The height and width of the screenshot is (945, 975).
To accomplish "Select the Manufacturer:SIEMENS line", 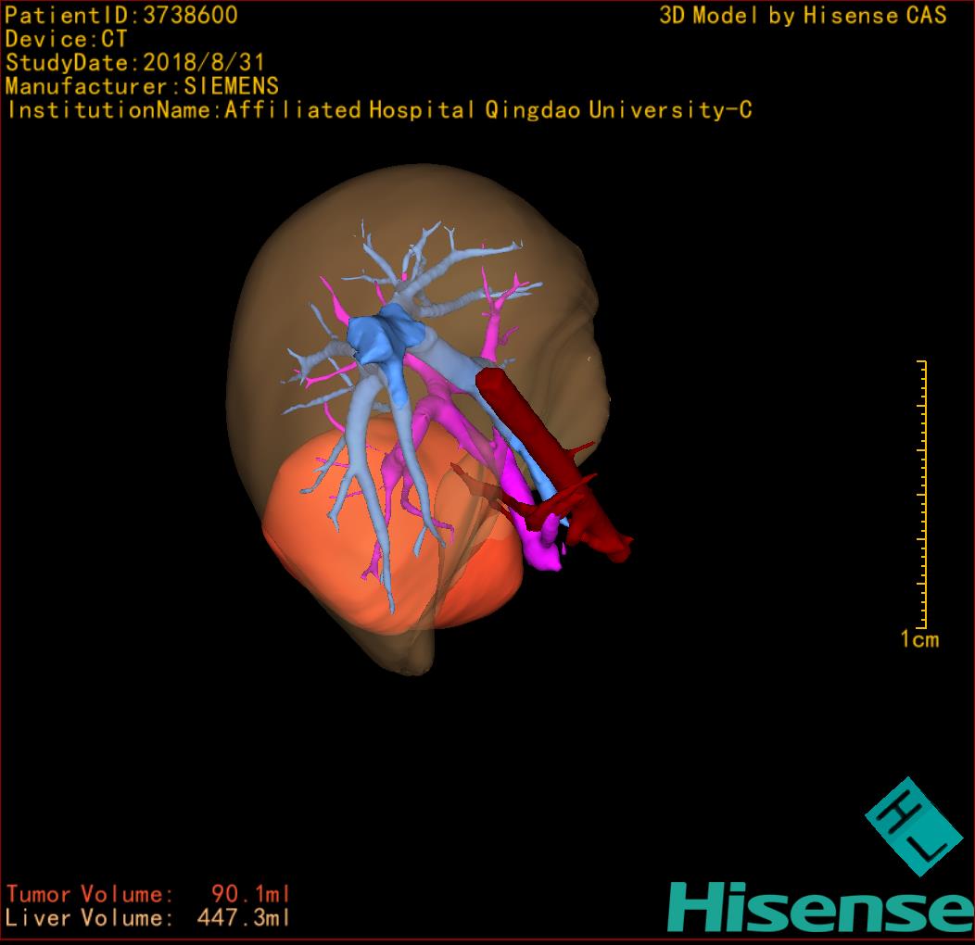I will [x=142, y=86].
